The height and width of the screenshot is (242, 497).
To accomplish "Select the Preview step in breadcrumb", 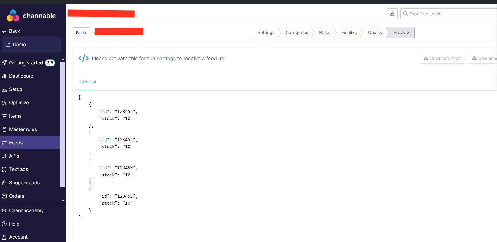I will tap(401, 33).
